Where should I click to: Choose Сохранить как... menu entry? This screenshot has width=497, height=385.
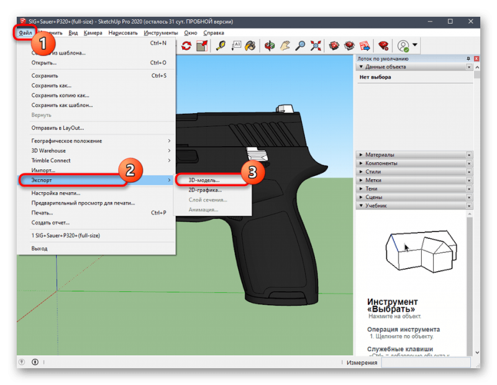point(96,86)
